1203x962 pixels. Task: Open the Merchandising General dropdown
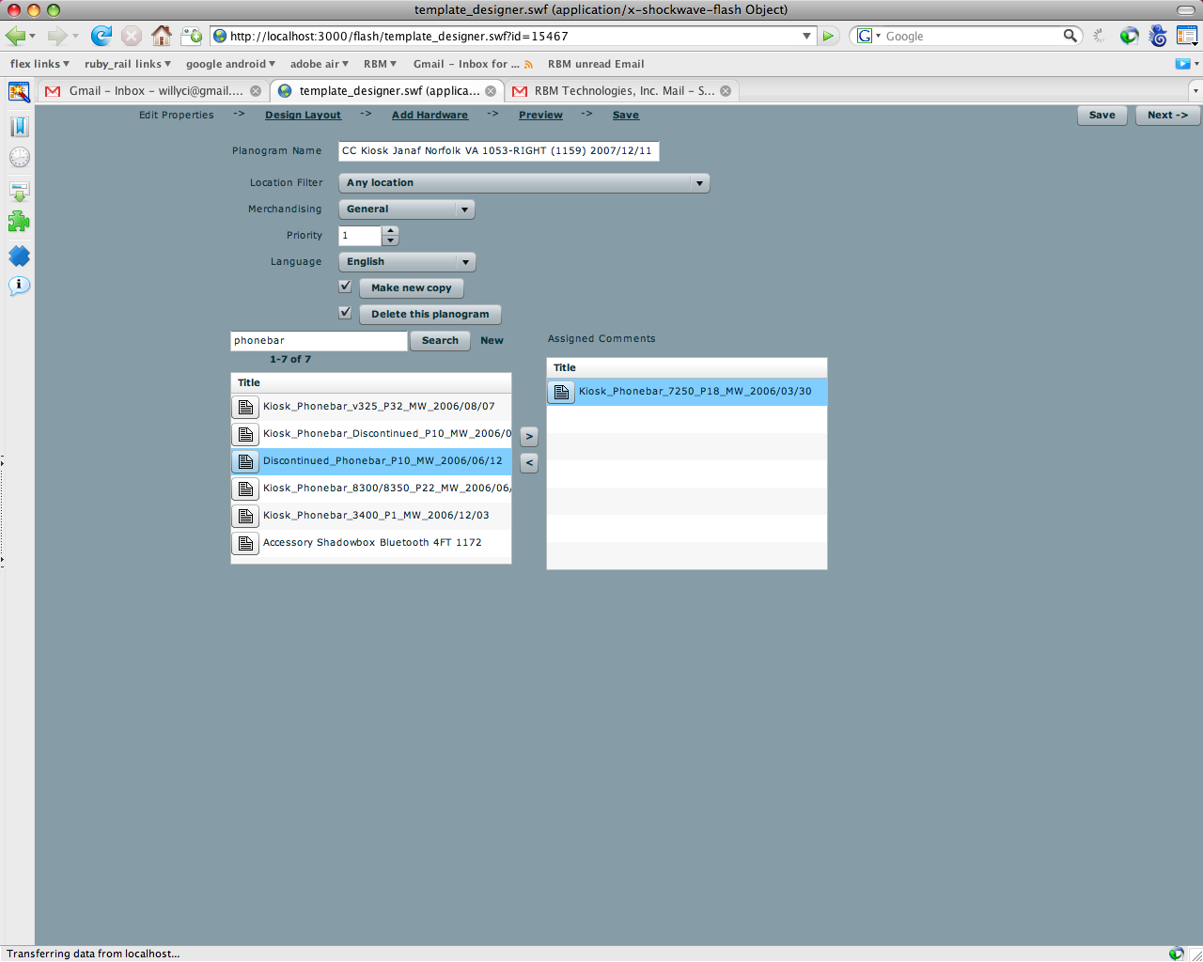(x=465, y=209)
